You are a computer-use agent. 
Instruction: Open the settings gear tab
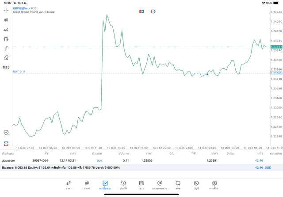tap(214, 185)
